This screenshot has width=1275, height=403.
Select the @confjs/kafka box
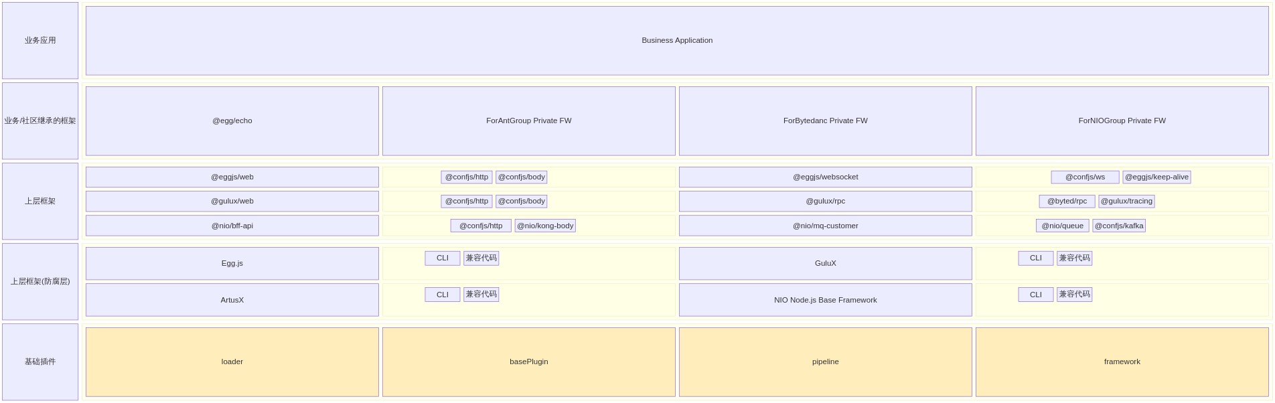tap(1119, 226)
